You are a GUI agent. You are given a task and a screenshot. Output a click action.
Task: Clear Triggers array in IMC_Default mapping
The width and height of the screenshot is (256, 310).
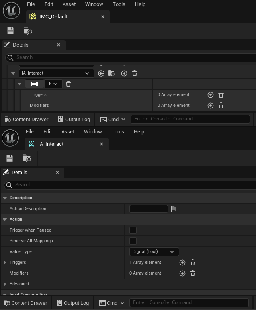point(221,95)
